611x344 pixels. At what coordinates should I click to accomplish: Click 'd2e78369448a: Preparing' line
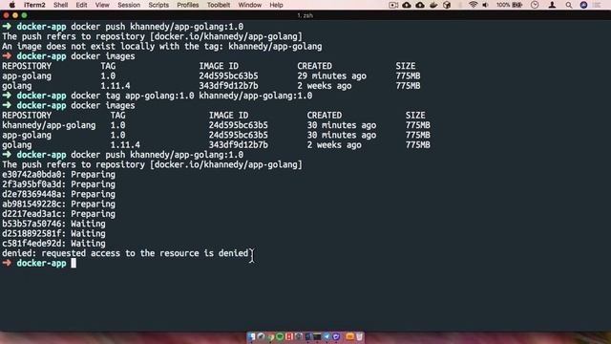pos(58,194)
